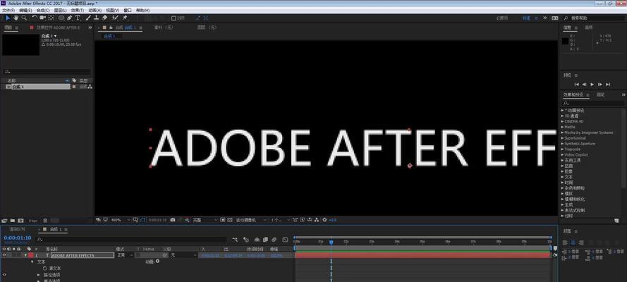Screen dimensions: 627x282
Task: Select the Zoom magnifier tool
Action: click(24, 18)
